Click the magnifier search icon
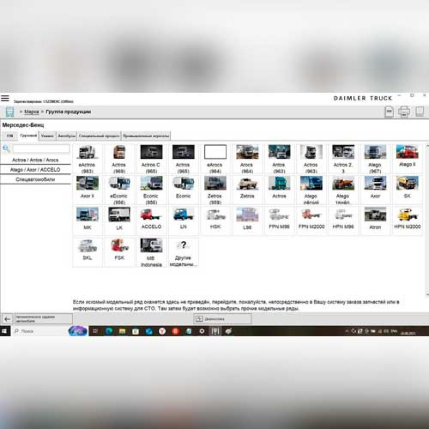The height and width of the screenshot is (429, 429). pyautogui.click(x=6, y=149)
